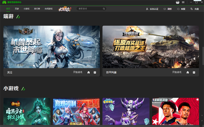Screen dimensions: 204x127
Task: Open the 铁甲风暴 homepage house icon
Action: [188, 72]
